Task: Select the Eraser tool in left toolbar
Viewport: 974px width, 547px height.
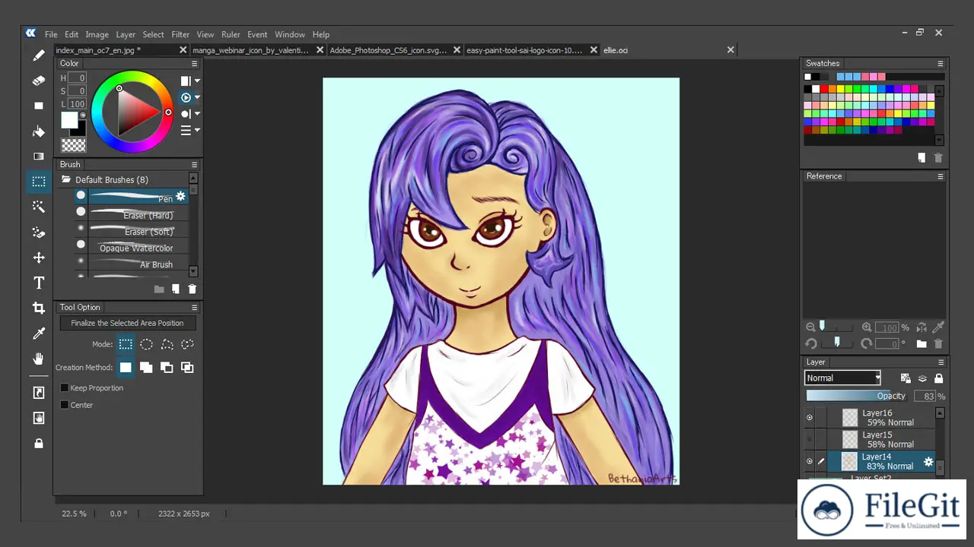Action: point(39,81)
